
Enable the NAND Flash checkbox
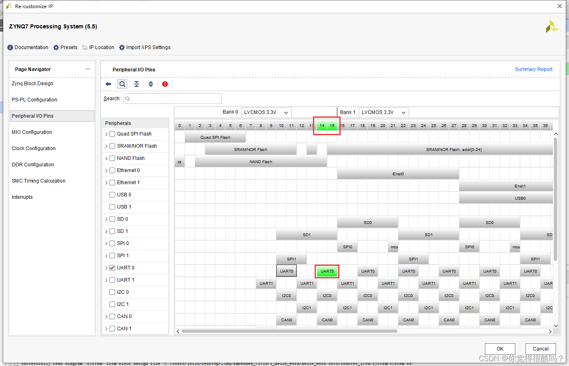[x=112, y=158]
